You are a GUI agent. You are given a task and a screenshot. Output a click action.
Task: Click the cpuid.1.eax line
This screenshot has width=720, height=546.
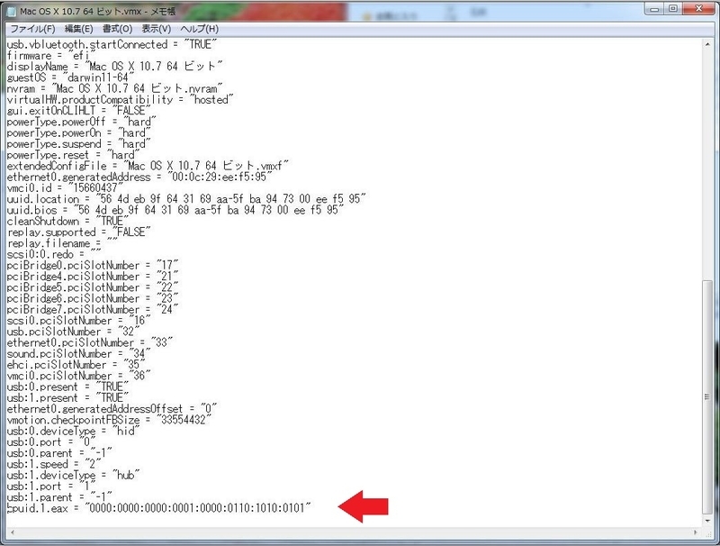tap(159, 508)
